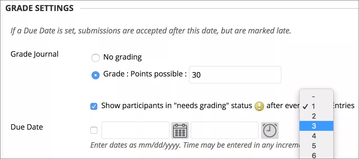Click the Grade Journal label
359x159 pixels.
tap(34, 54)
